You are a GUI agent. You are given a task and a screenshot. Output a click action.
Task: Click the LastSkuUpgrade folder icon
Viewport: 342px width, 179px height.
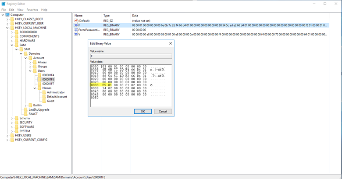click(26, 109)
